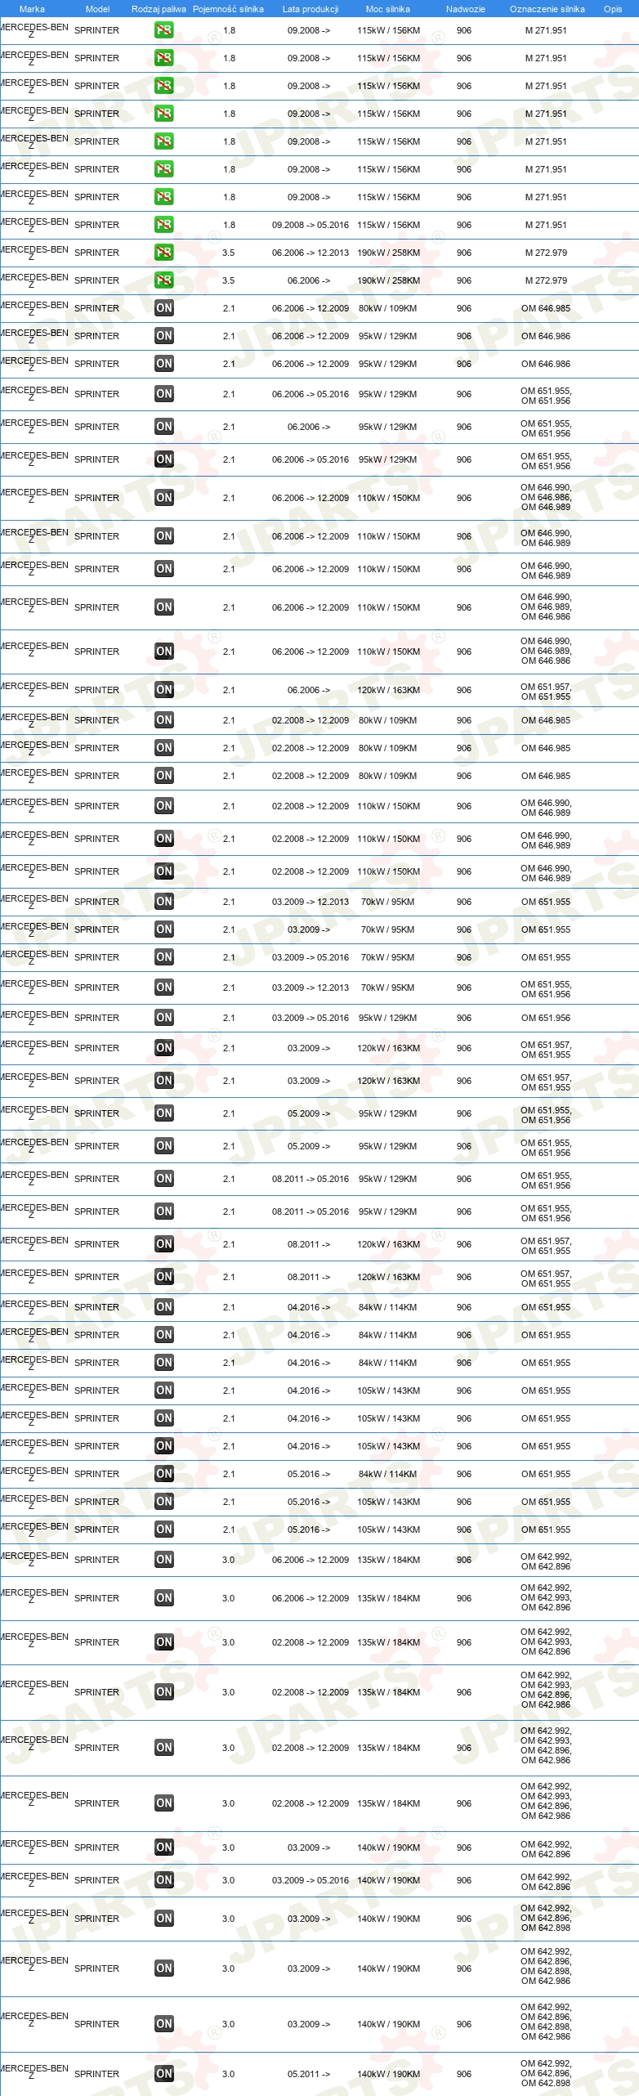Click 1.8 capacity in 09.2008 -> 05.2016 row
The image size is (639, 2096).
coord(229,225)
